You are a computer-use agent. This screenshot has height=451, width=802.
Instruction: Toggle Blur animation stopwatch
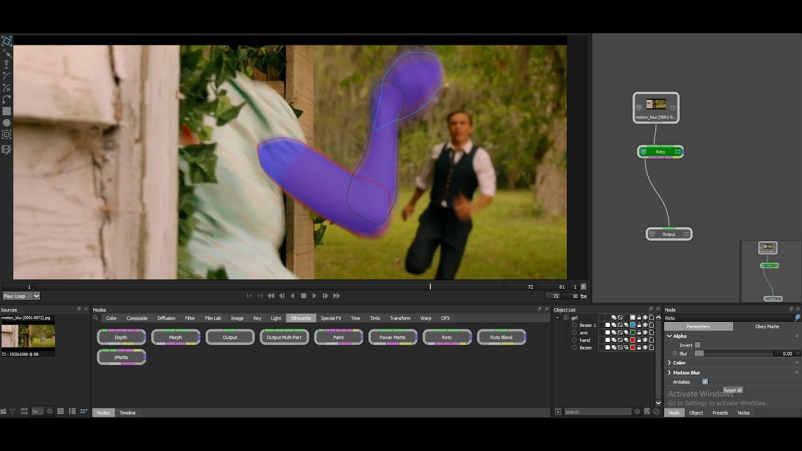point(675,353)
